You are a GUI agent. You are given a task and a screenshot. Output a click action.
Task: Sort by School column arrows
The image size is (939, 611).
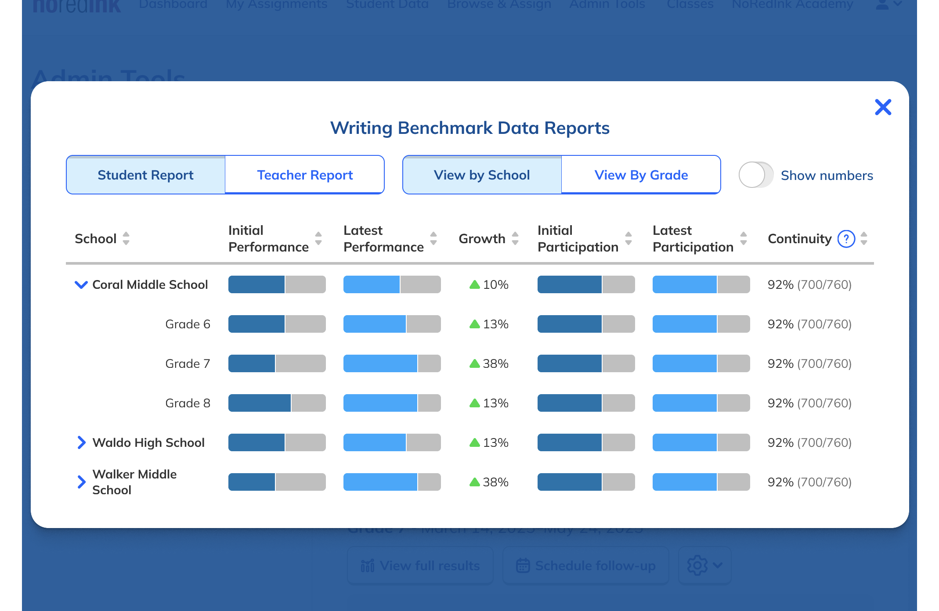(x=126, y=239)
